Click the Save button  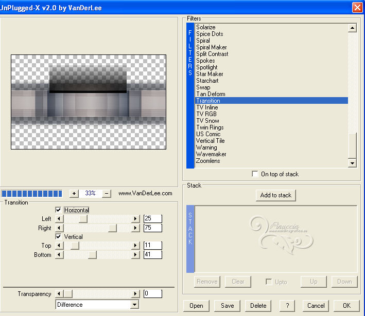(227, 306)
